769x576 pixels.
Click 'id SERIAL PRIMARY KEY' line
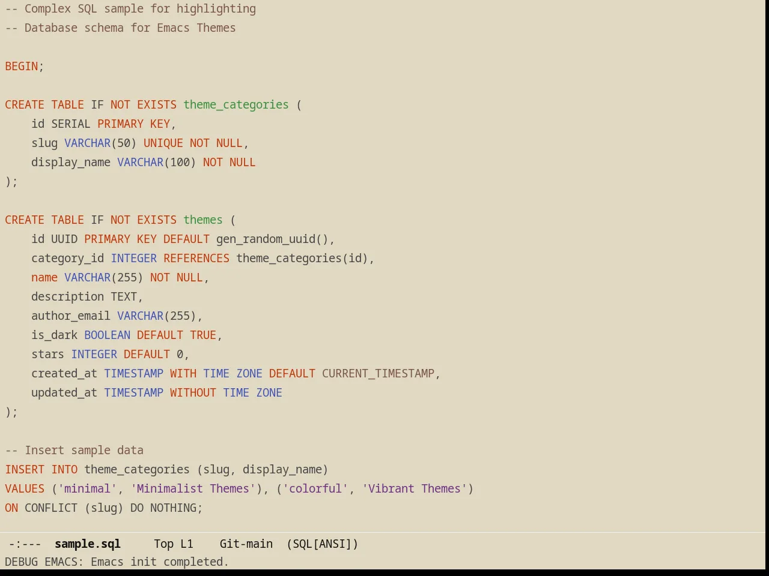(103, 124)
